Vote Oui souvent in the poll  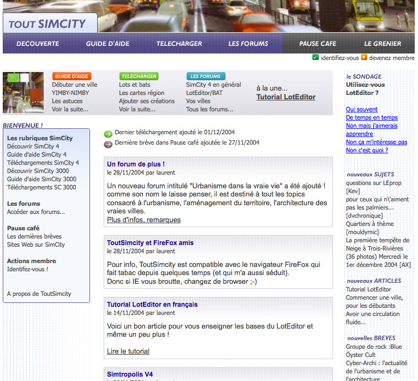tap(362, 109)
